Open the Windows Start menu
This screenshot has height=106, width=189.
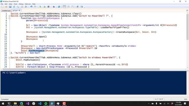[x=3, y=103]
